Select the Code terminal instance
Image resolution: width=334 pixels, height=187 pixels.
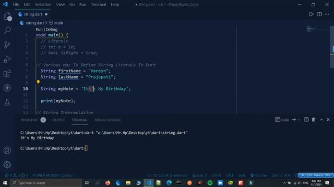pos(282,120)
